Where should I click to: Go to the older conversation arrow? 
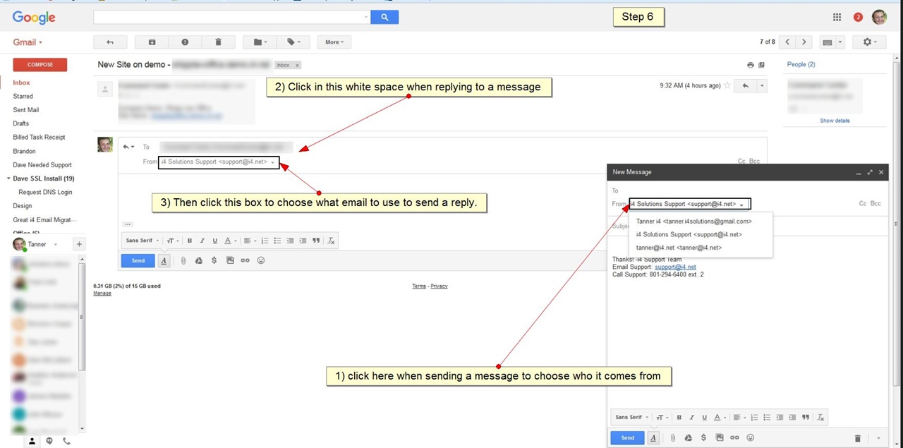click(804, 42)
